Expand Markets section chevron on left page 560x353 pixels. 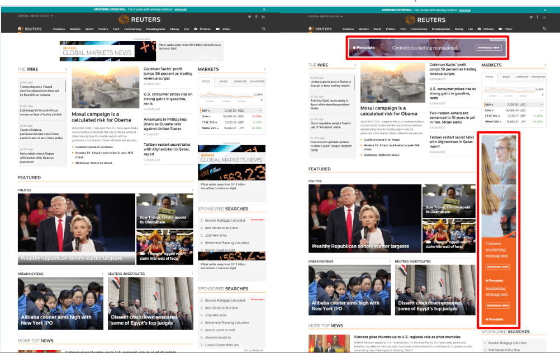[264, 69]
